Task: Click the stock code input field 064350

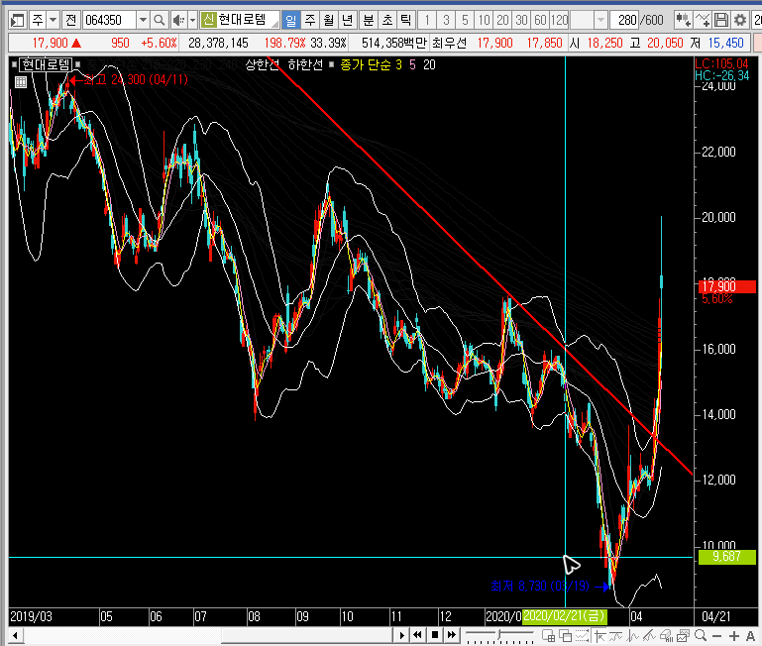Action: [x=110, y=21]
